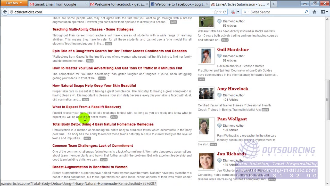Click 'more' after William Potter bio
The height and width of the screenshot is (186, 330).
coord(225,40)
